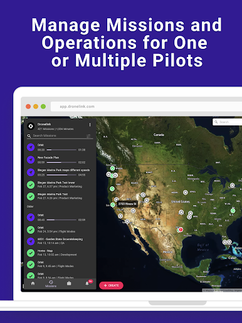Open the briefcase icon in bottom bar
Image resolution: width=242 pixels, height=323 pixels.
point(69,283)
